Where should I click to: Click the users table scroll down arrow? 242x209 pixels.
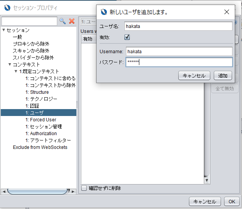pos(207,180)
